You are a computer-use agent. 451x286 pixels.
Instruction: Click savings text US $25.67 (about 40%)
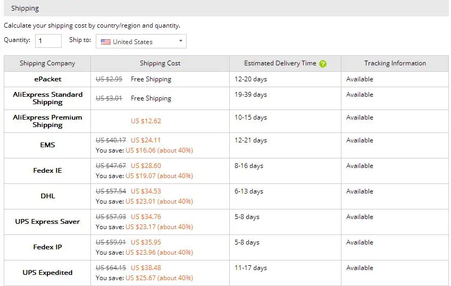[x=160, y=278]
